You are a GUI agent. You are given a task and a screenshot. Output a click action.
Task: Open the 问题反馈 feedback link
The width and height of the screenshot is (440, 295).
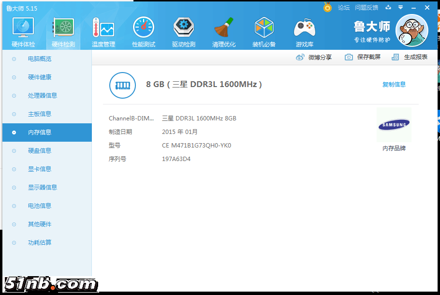[367, 8]
